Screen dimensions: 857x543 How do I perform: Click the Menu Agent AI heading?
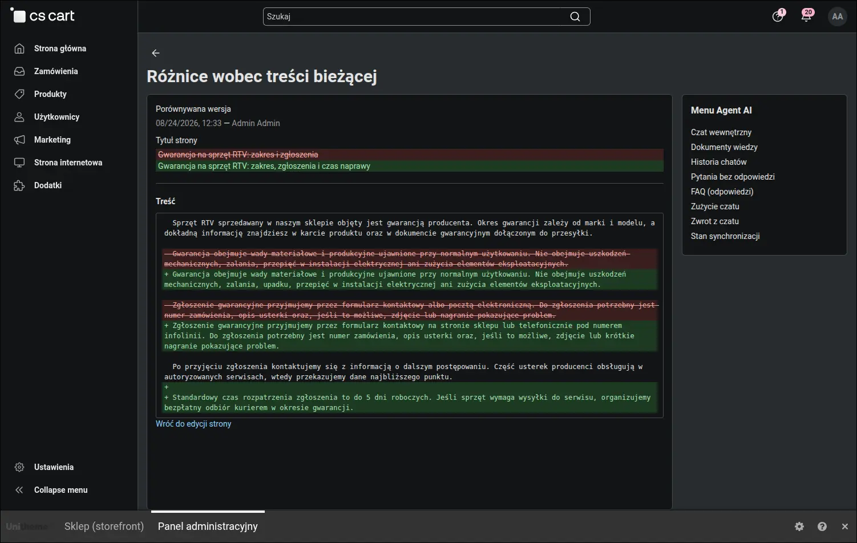pyautogui.click(x=721, y=111)
